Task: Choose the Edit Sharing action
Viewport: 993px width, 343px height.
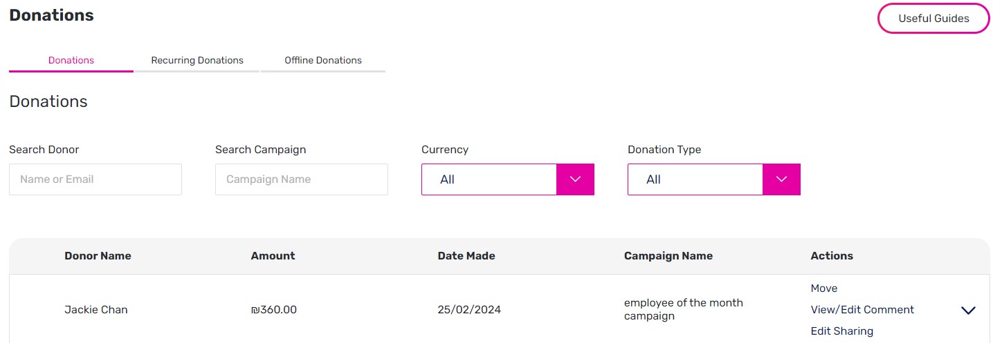Action: coord(842,331)
